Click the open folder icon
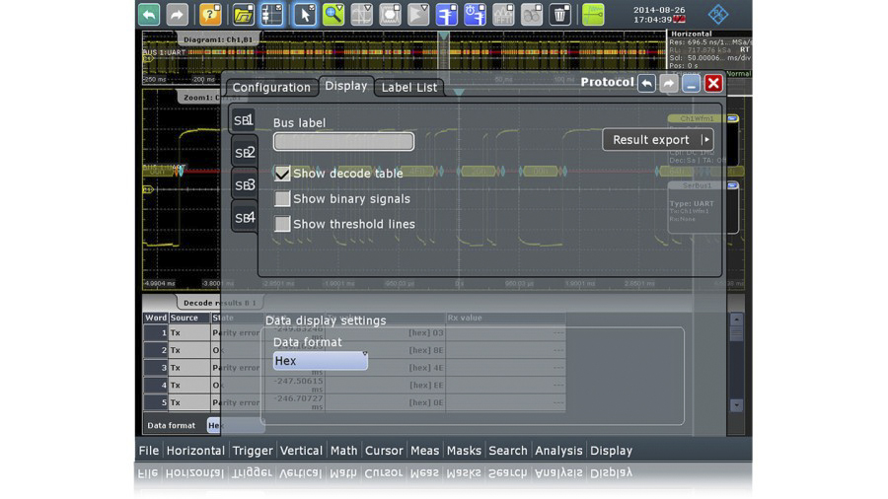The width and height of the screenshot is (888, 499). coord(243,14)
